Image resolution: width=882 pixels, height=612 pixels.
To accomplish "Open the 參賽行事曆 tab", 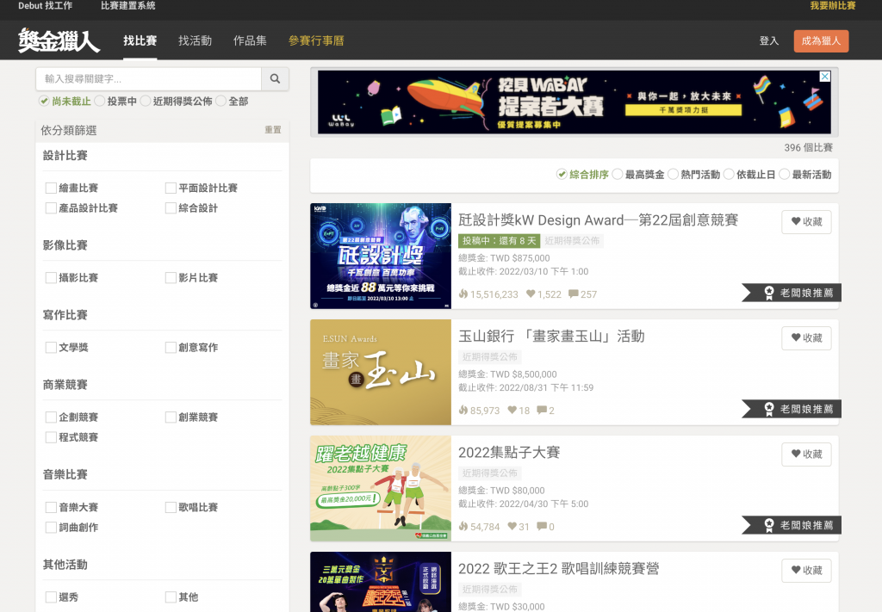I will [x=316, y=40].
